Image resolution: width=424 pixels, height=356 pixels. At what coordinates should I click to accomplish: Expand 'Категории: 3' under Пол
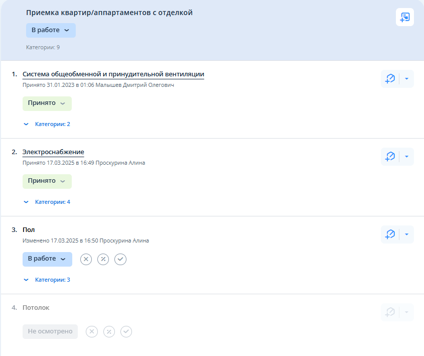[48, 280]
